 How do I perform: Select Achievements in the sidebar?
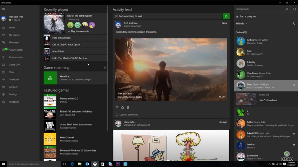[x=16, y=57]
